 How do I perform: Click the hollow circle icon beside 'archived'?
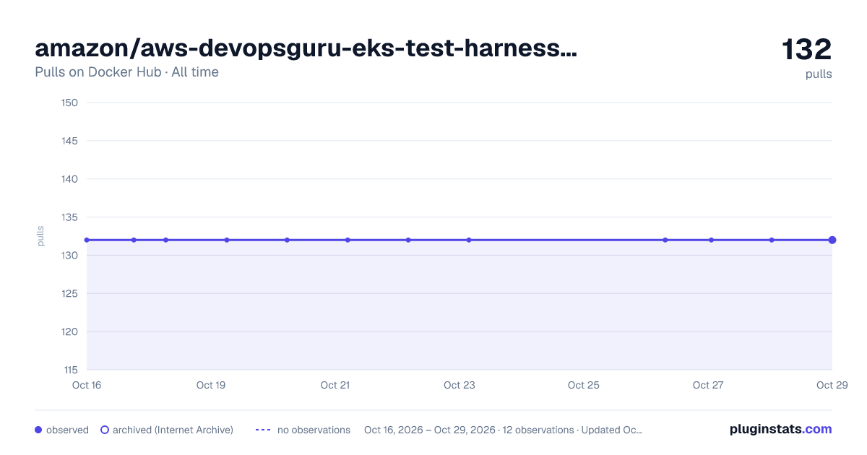[105, 430]
